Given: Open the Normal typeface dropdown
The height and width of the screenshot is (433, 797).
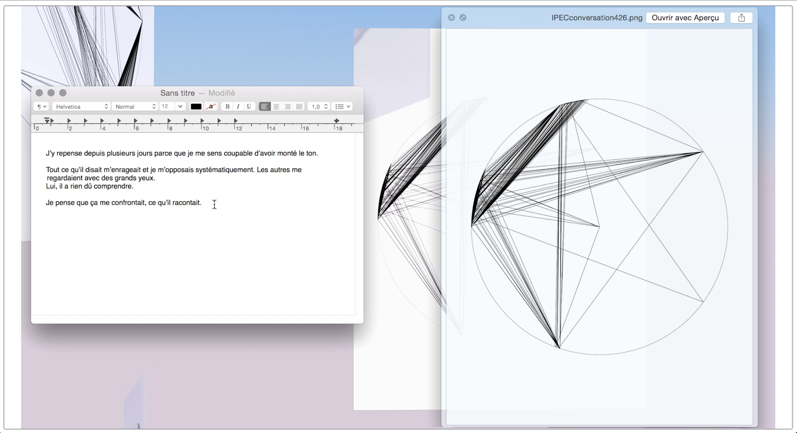Looking at the screenshot, I should coord(135,106).
